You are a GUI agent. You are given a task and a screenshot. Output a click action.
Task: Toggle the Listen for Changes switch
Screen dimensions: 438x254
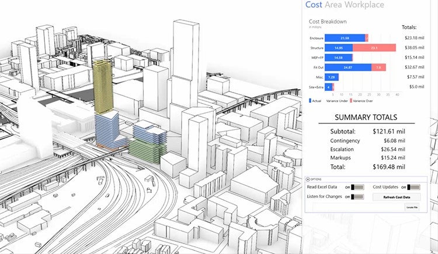click(357, 197)
